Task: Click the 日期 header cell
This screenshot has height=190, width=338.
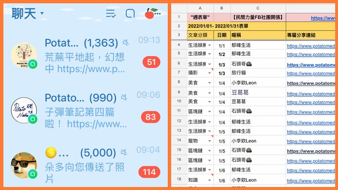Action: (222, 35)
